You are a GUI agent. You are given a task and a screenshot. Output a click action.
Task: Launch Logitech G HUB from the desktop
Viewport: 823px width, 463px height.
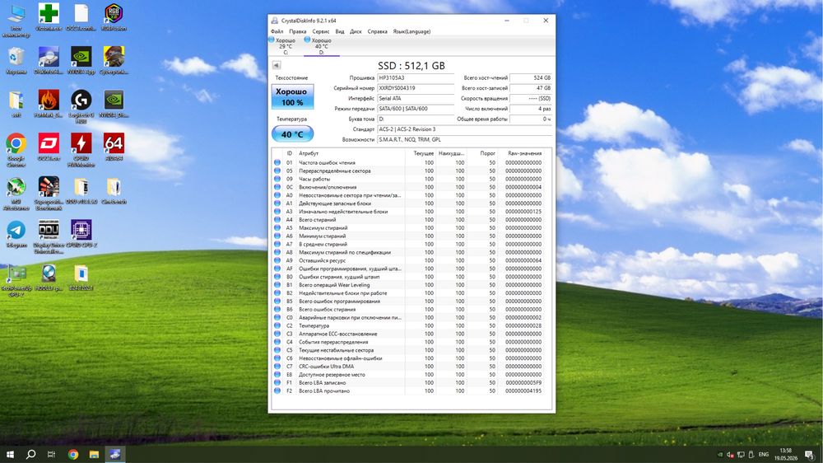81,106
